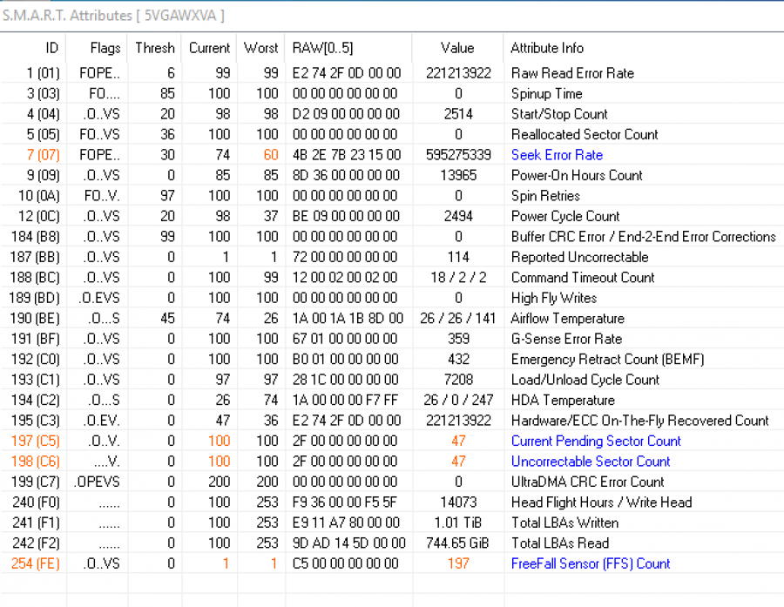Click the Current Pending Sector Count link
This screenshot has height=607, width=784.
[x=596, y=441]
